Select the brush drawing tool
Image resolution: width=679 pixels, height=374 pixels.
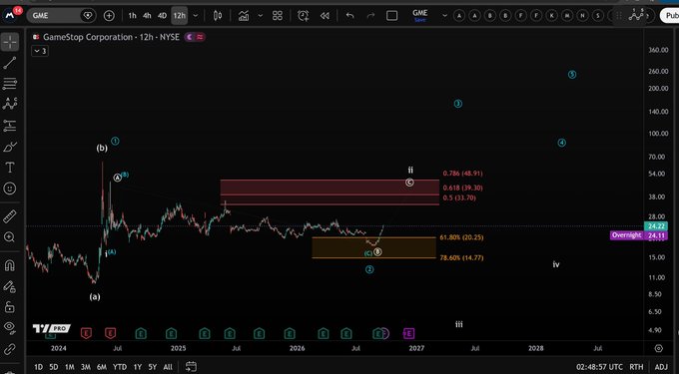point(10,147)
